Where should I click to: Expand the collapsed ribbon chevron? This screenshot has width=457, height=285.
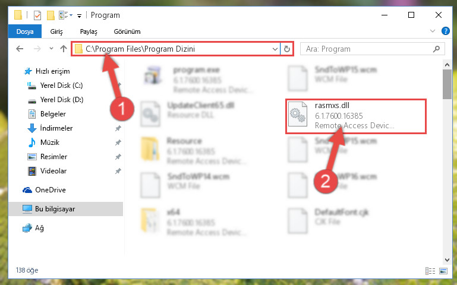pos(433,31)
